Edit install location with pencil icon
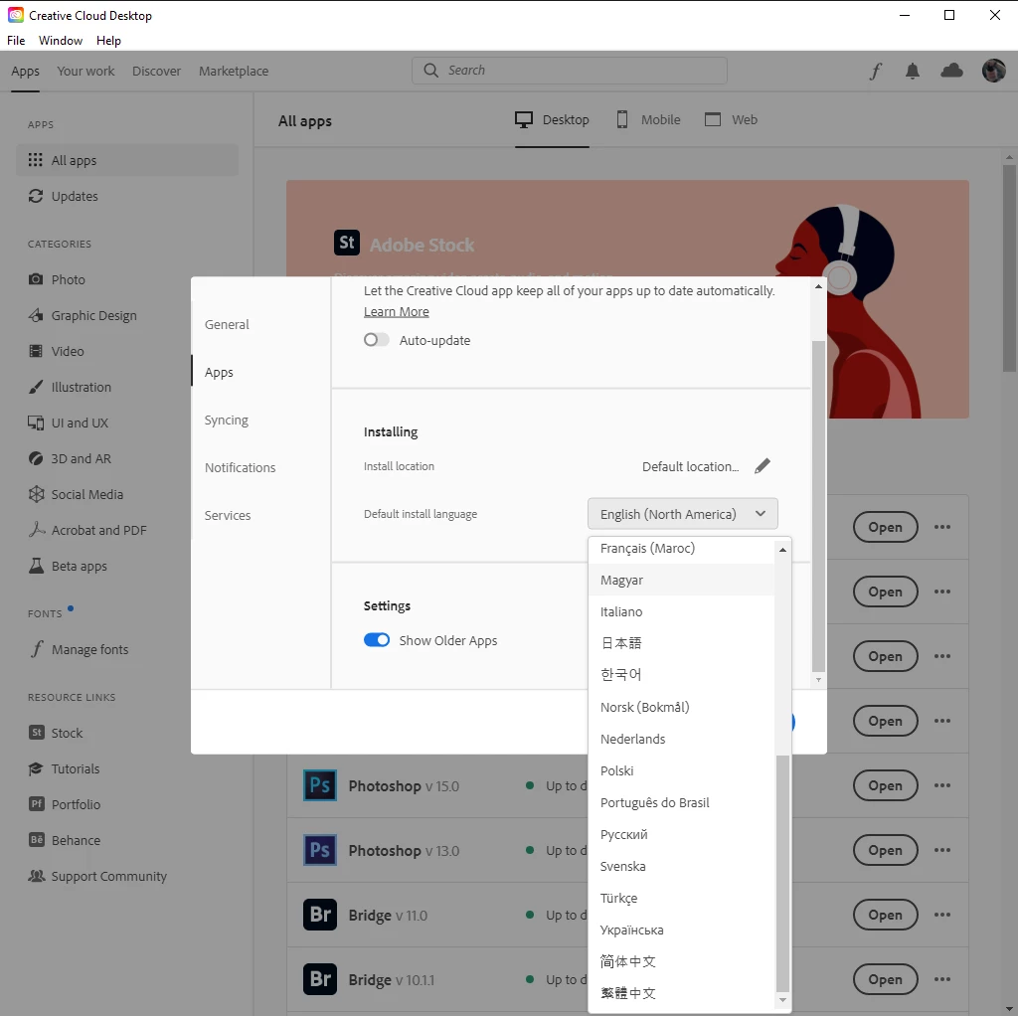 pos(763,466)
